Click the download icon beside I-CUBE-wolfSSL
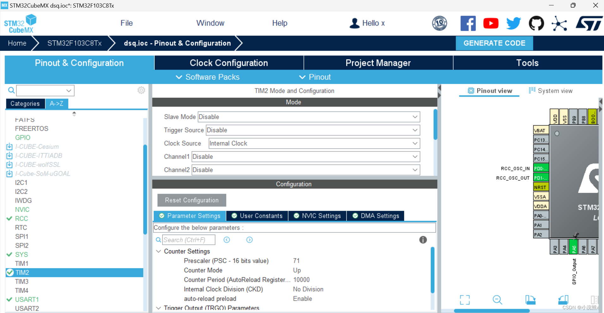Image resolution: width=604 pixels, height=313 pixels. [9, 164]
